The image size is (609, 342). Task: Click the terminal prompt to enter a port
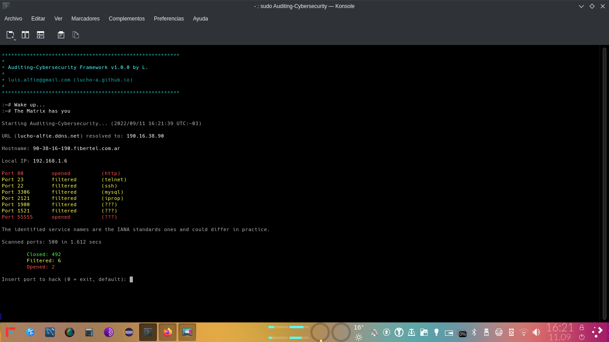[131, 279]
